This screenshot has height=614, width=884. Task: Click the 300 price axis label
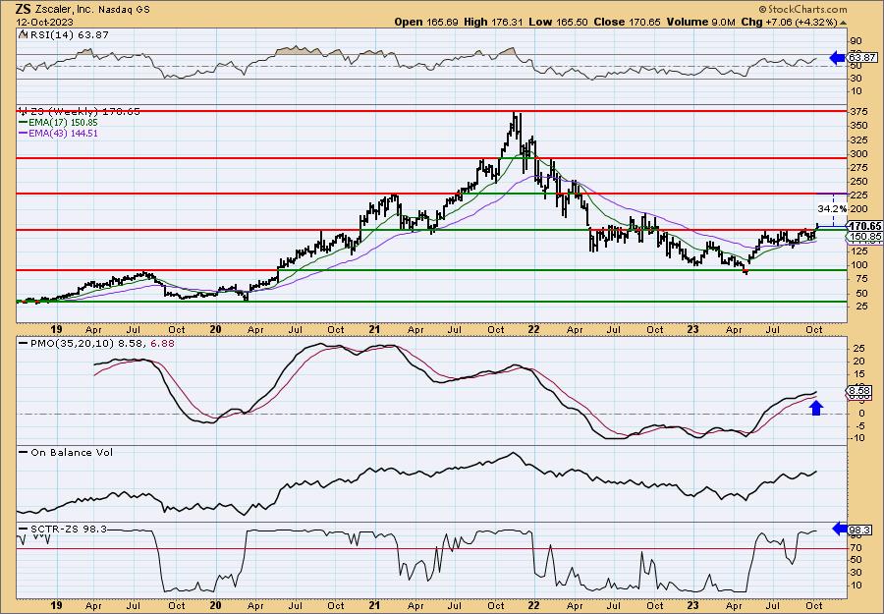859,154
